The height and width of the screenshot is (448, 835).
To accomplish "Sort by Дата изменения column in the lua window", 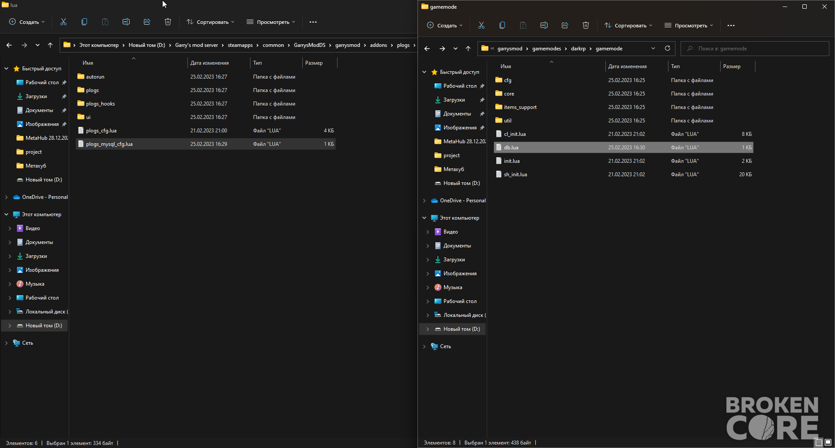I will [x=210, y=63].
